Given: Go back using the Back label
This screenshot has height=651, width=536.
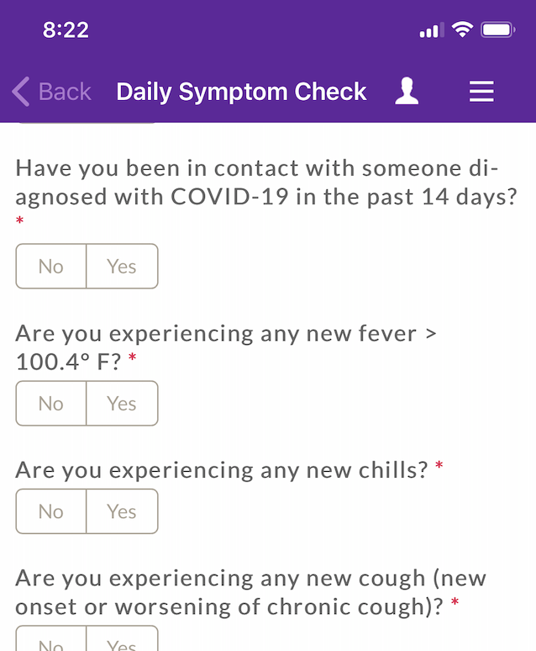Looking at the screenshot, I should [x=65, y=92].
